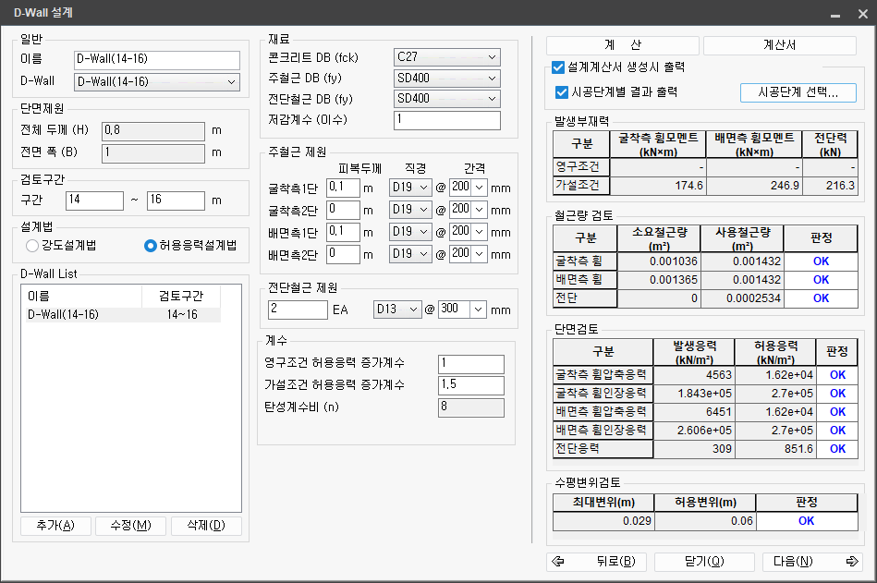The width and height of the screenshot is (877, 583).
Task: Expand the 주철근 DB SD400 dropdown
Action: (x=446, y=79)
